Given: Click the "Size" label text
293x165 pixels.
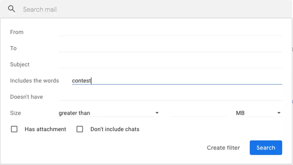Looking at the screenshot, I should [x=15, y=113].
